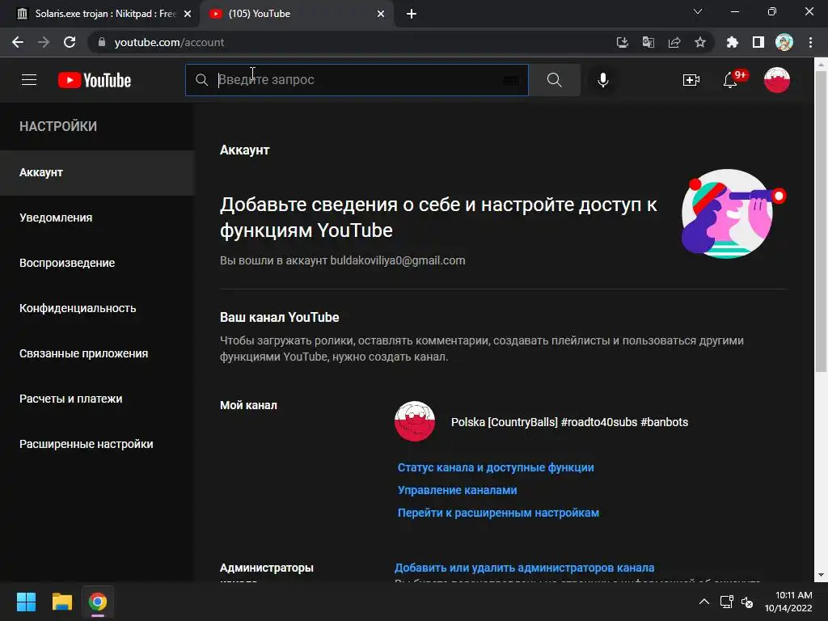Screen dimensions: 828x621
Task: Select Аккаунт in the settings sidebar
Action: (97, 173)
